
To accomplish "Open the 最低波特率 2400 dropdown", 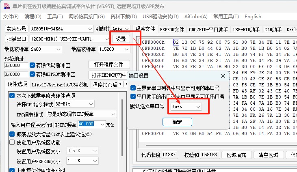I will (x=59, y=49).
